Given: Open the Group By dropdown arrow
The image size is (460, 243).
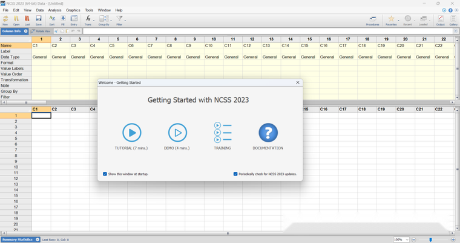Looking at the screenshot, I should [111, 21].
